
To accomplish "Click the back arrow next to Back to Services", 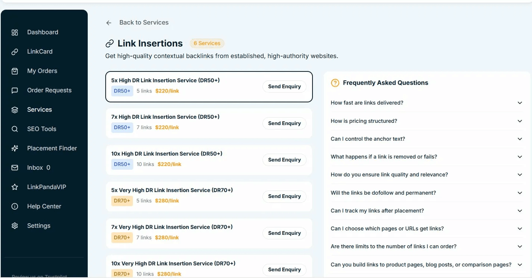I will click(x=108, y=22).
